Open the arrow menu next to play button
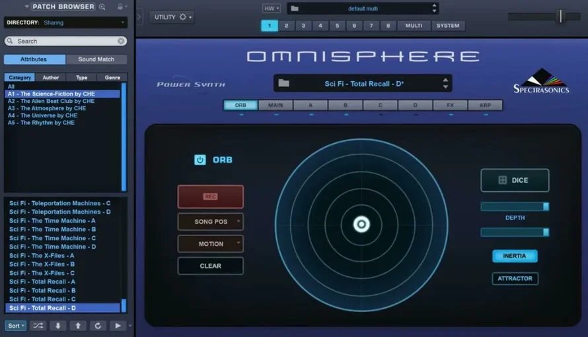Screen dimensions: 588x337 coord(130,326)
